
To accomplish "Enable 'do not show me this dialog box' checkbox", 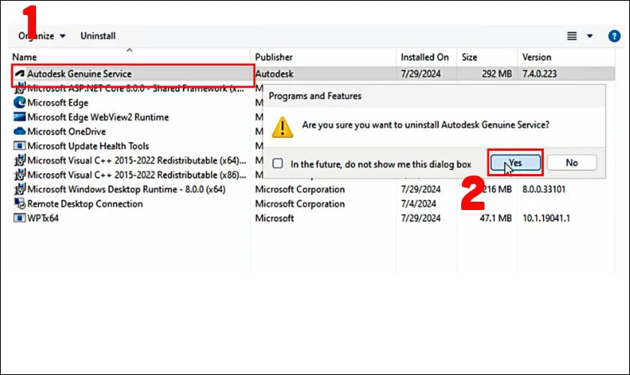I will pyautogui.click(x=277, y=163).
